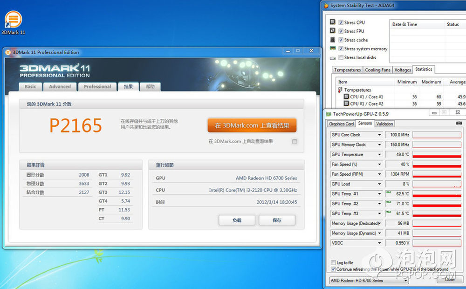
Task: Uncheck Stress FPU in AIDA64
Action: click(341, 31)
